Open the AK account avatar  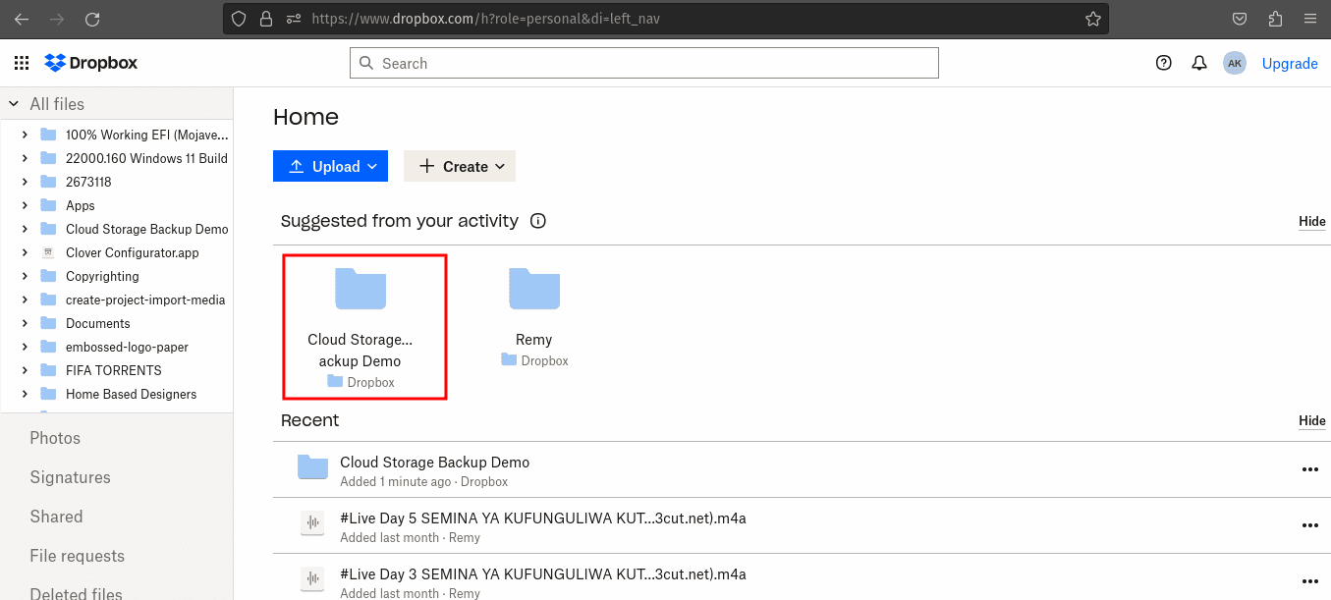tap(1235, 63)
